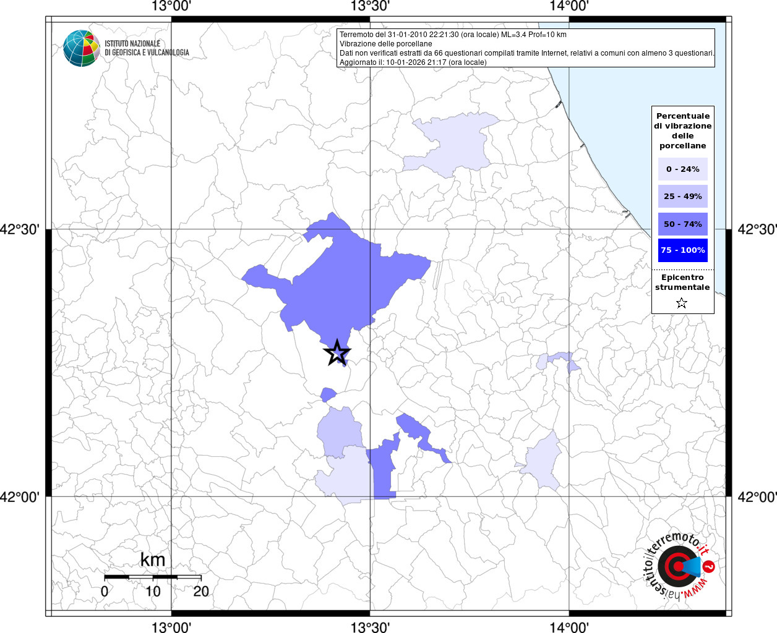The height and width of the screenshot is (633, 777).
Task: Click the right 42°00' latitude label
Action: click(x=757, y=496)
